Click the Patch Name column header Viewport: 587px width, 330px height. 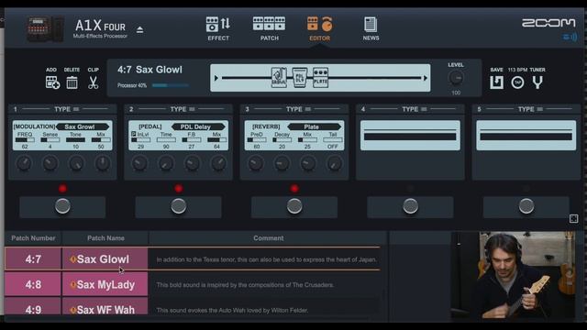pos(105,238)
